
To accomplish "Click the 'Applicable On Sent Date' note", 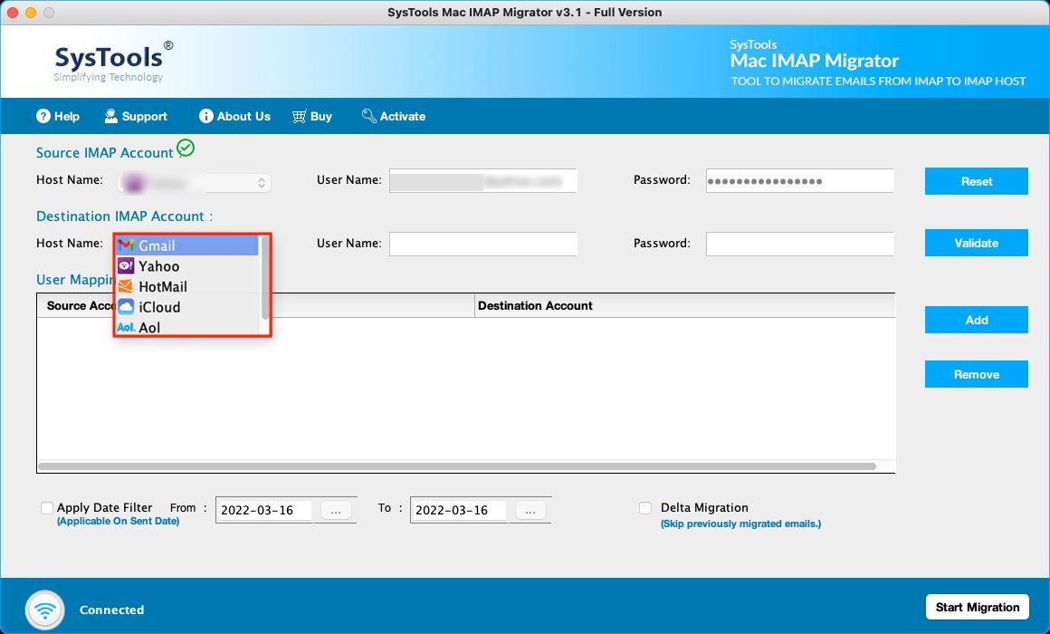I will pos(118,522).
